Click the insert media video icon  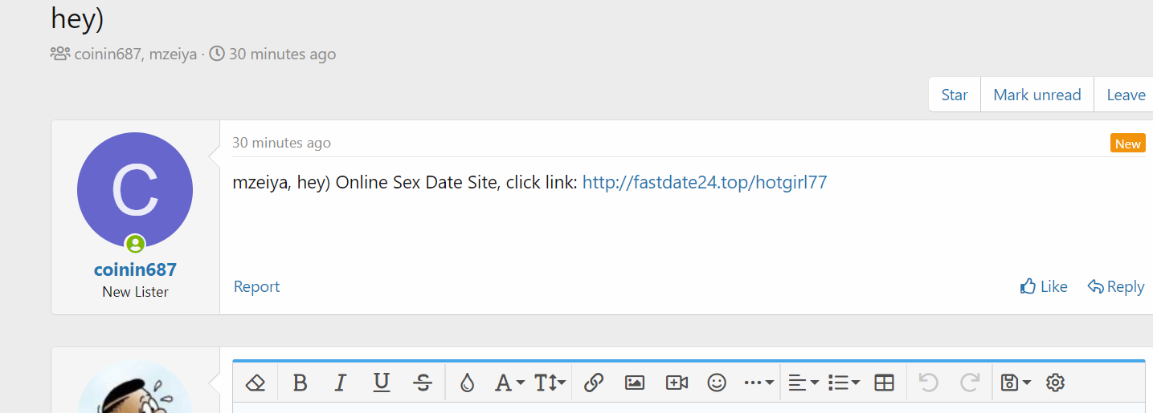point(677,383)
